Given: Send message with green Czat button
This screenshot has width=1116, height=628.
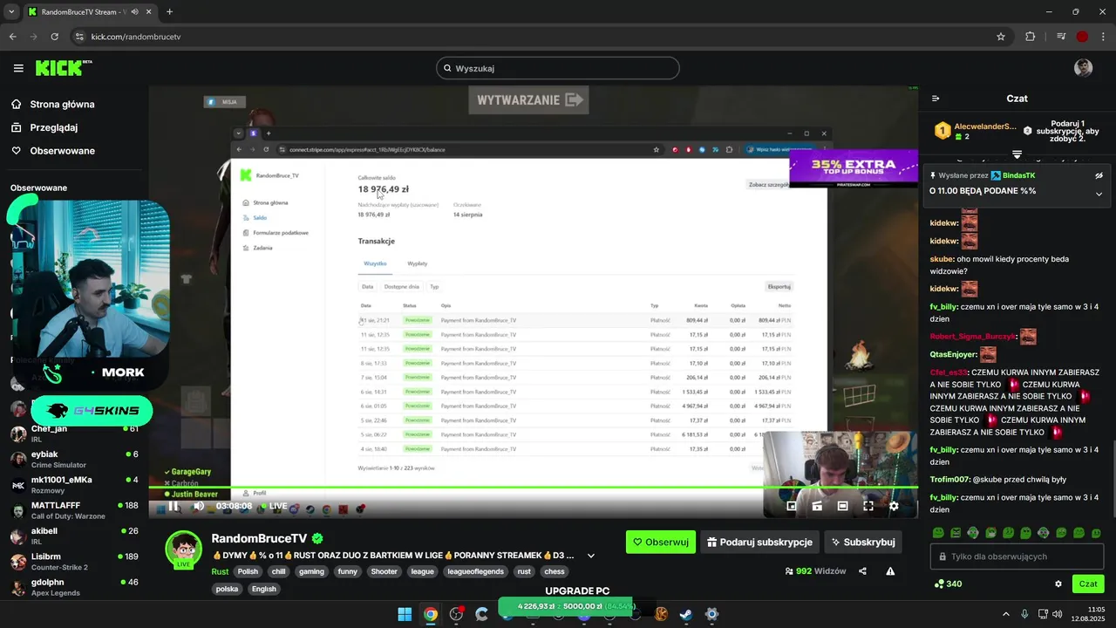Looking at the screenshot, I should pos(1088,584).
